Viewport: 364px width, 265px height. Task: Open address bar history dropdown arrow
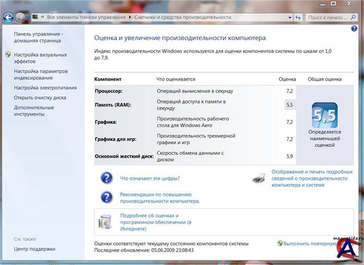point(289,18)
